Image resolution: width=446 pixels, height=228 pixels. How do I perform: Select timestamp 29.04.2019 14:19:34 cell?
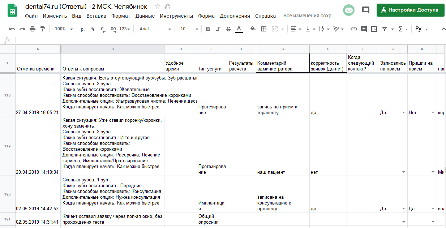(38, 146)
